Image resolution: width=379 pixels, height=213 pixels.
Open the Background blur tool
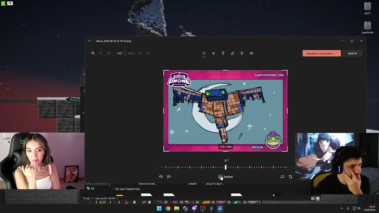[x=251, y=53]
